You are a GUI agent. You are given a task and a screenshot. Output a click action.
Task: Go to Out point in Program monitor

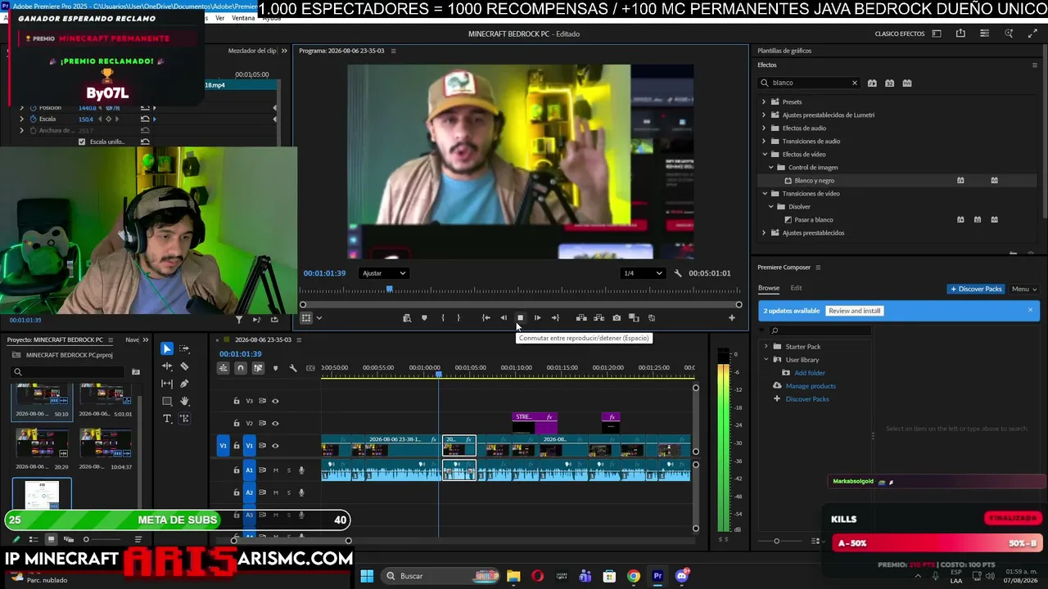tap(555, 318)
